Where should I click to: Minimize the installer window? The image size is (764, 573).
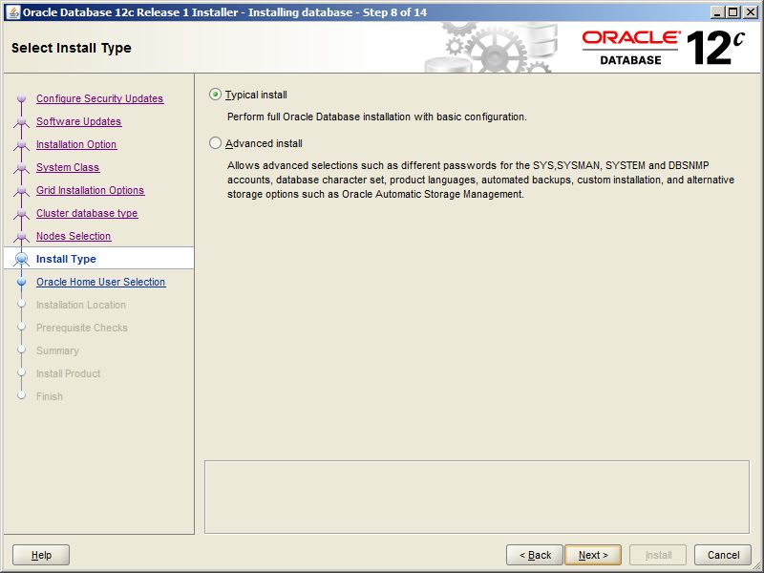coord(716,12)
